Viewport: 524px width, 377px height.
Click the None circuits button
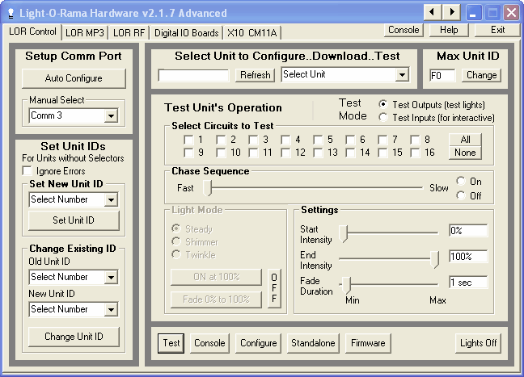tap(465, 153)
